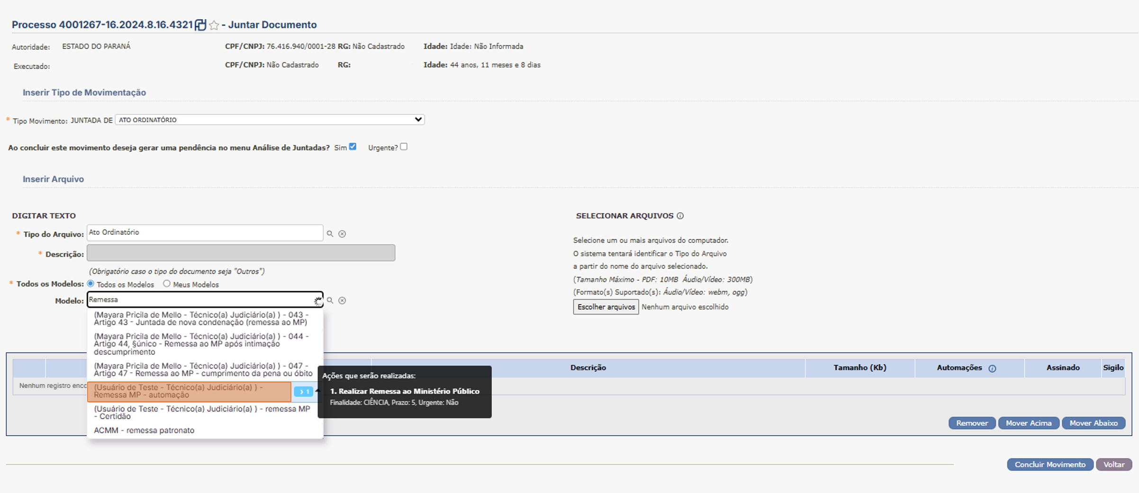1139x493 pixels.
Task: Select Meus Modelos radio button
Action: pyautogui.click(x=167, y=284)
